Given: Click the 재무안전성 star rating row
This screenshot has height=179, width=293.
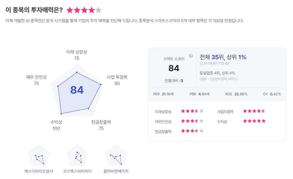Looking at the screenshot, I should pos(192,121).
